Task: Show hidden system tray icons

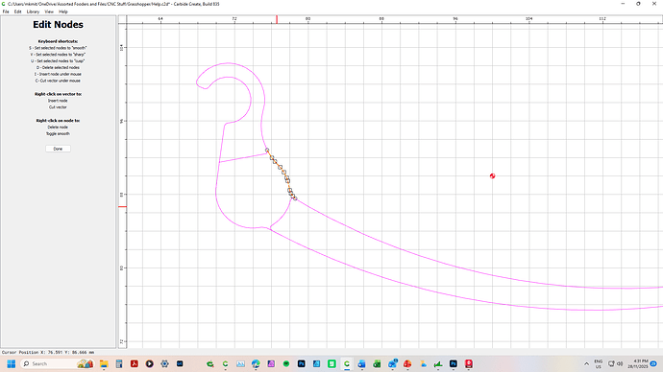Action: pyautogui.click(x=586, y=363)
